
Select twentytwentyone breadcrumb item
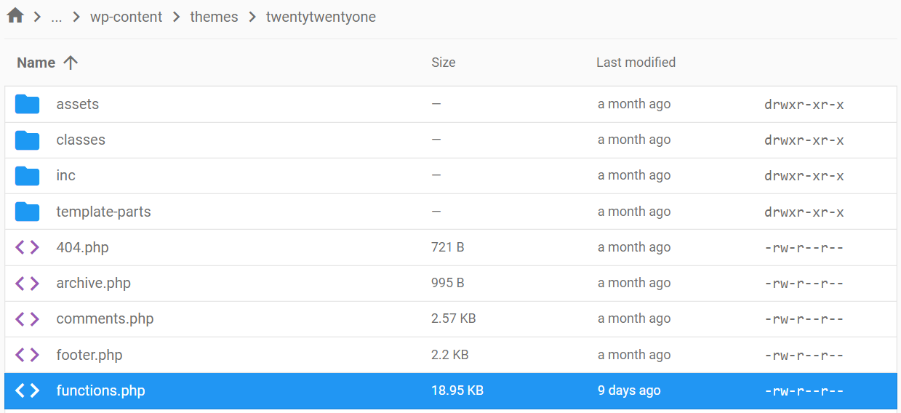click(x=321, y=17)
